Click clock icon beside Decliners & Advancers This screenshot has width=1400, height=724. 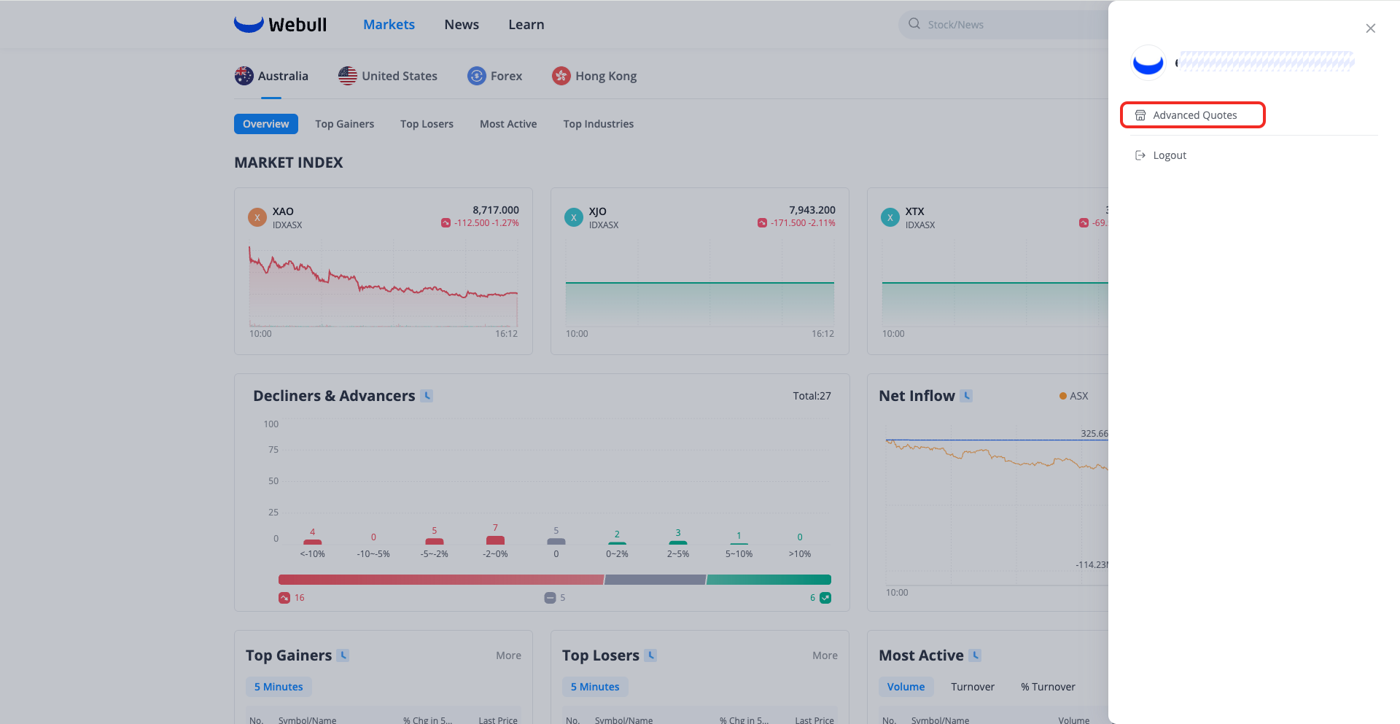[x=427, y=396]
